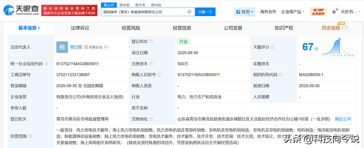This screenshot has height=148, width=364.
Task: Click the 格 avatar of legal representative
Action: 62,47
